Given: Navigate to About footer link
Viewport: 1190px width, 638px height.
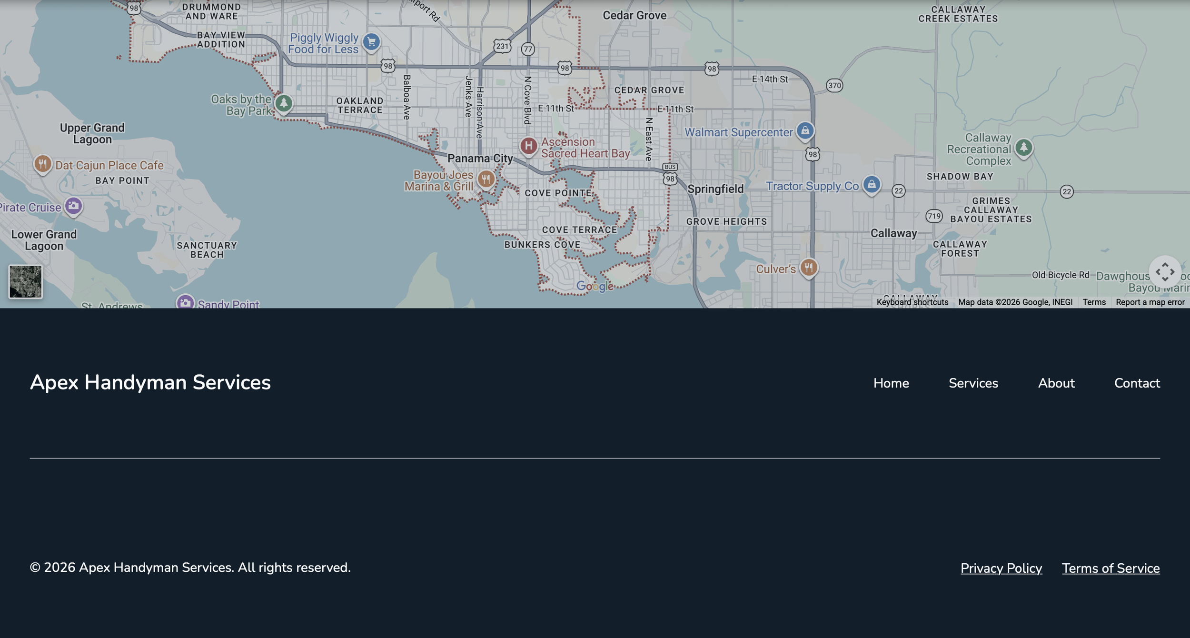Looking at the screenshot, I should pyautogui.click(x=1056, y=383).
